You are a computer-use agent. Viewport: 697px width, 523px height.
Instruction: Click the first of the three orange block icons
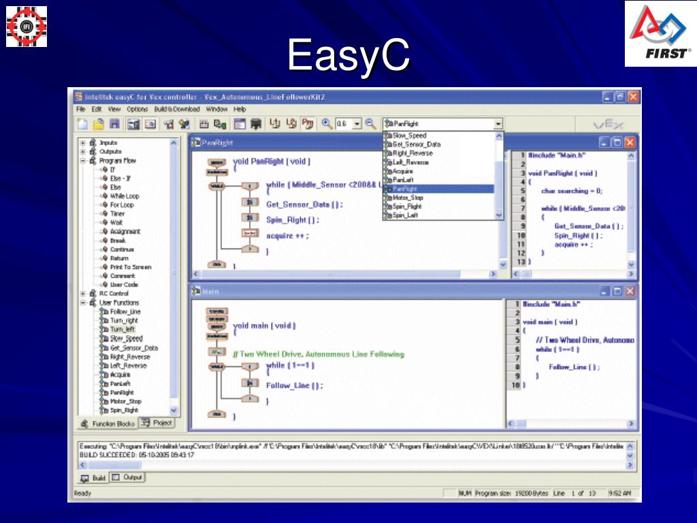coord(275,124)
